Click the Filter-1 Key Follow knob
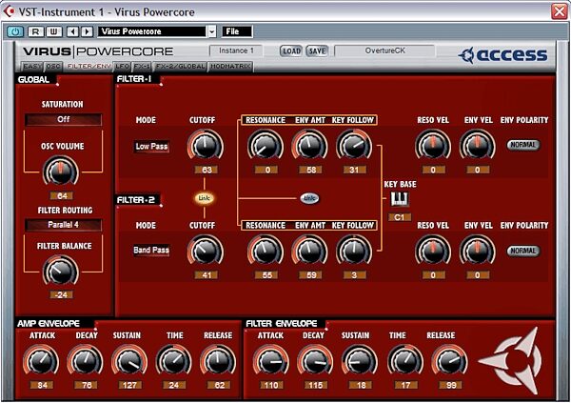571x403 pixels. coord(354,146)
